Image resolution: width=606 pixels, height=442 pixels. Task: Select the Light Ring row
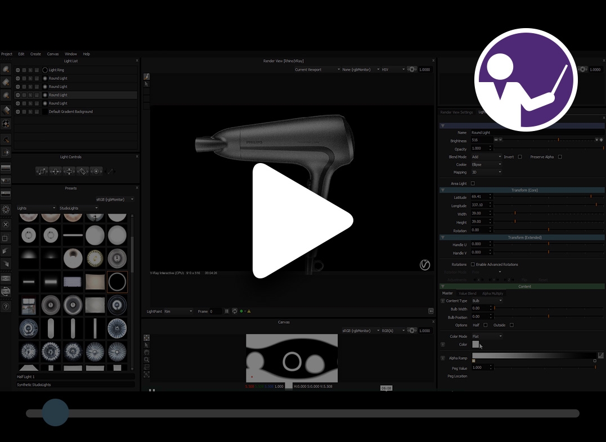[x=76, y=70]
